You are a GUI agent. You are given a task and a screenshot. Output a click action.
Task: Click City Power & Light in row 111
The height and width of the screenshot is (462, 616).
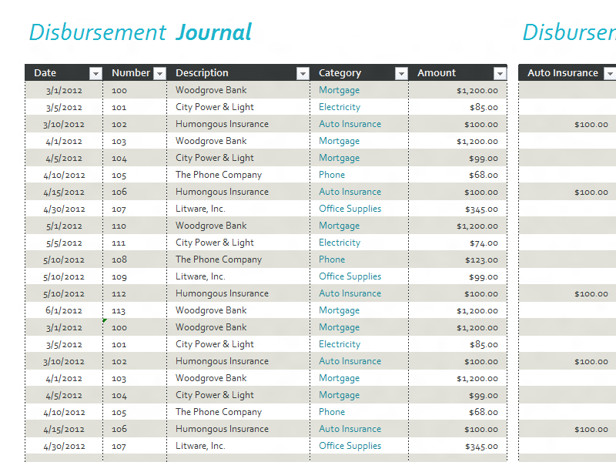coord(215,243)
